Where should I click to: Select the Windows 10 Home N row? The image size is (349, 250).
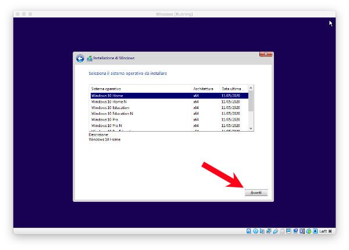(x=169, y=102)
